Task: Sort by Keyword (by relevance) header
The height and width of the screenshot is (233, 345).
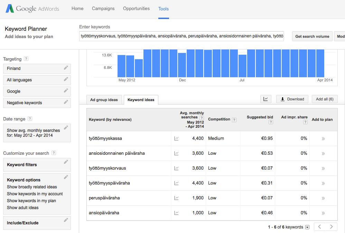Action: click(110, 119)
